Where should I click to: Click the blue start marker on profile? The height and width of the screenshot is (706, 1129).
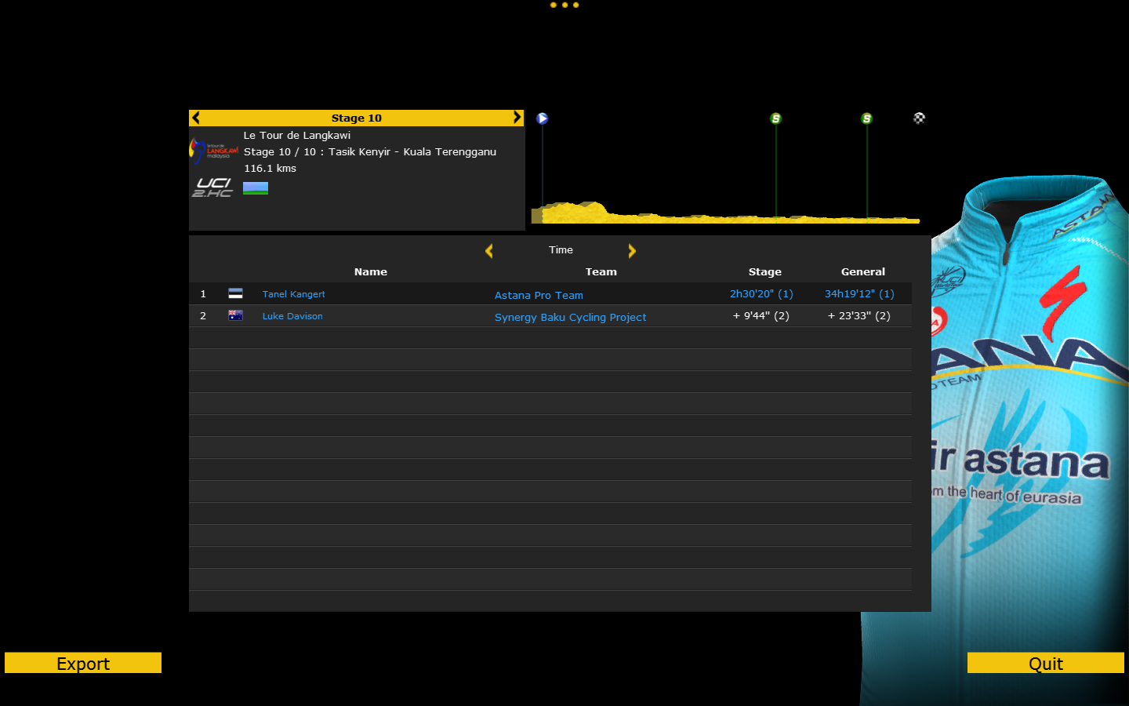point(542,118)
